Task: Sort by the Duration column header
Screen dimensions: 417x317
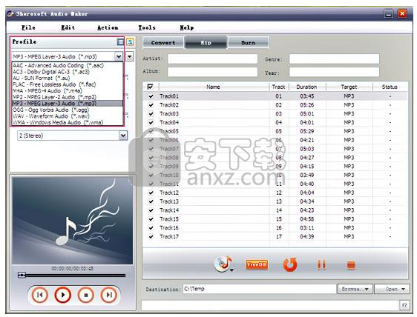Action: pos(306,87)
